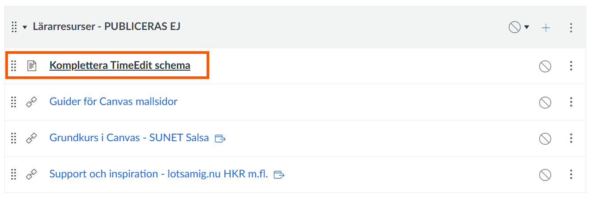Toggle publish status of Support och inspiration
This screenshot has width=595, height=199.
545,175
